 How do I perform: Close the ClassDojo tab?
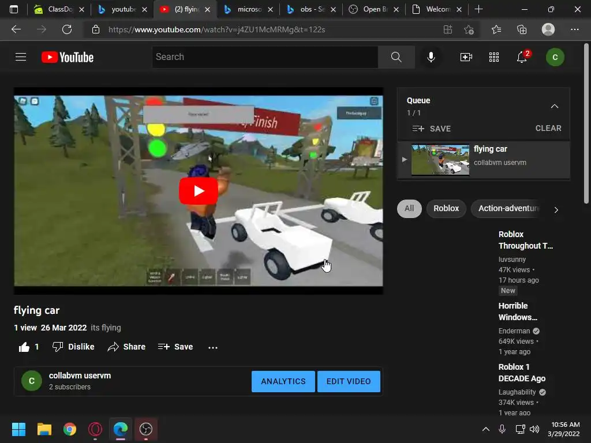(81, 9)
